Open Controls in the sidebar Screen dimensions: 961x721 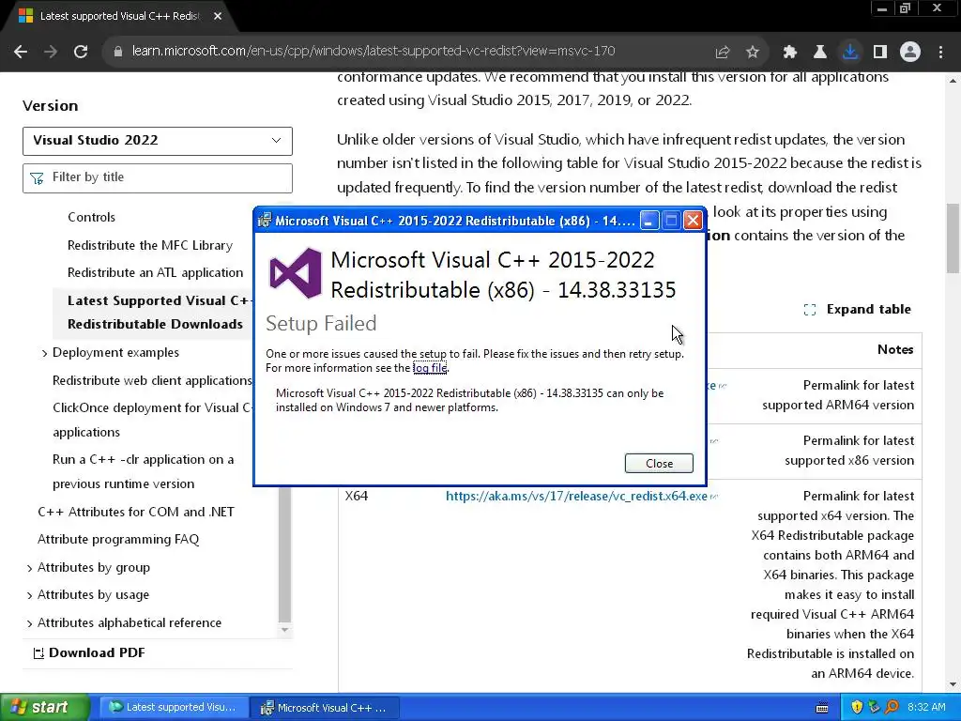coord(91,217)
